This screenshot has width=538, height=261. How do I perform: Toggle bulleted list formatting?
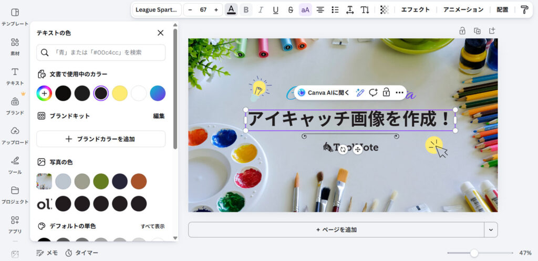(x=335, y=9)
